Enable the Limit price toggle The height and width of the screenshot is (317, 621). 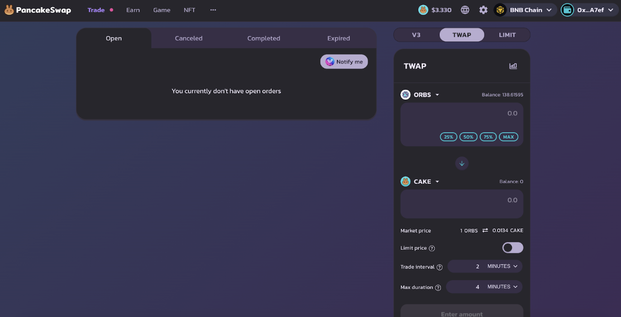coord(512,247)
